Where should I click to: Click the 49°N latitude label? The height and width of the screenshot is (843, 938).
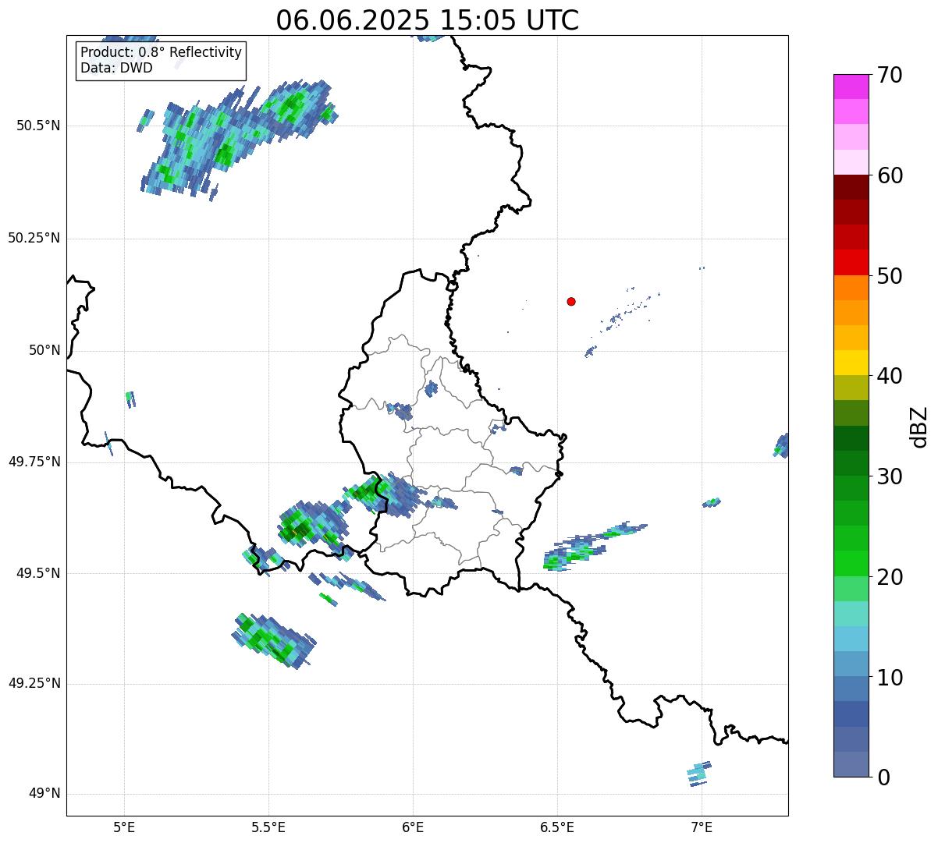click(x=45, y=794)
